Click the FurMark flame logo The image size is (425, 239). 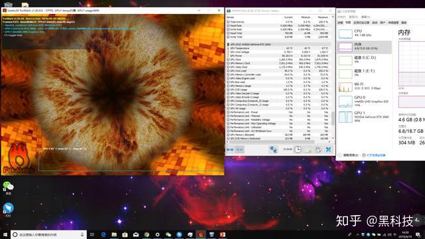[19, 159]
